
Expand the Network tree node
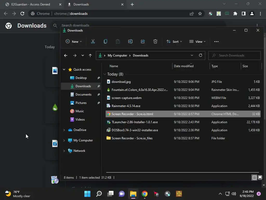coord(64,151)
